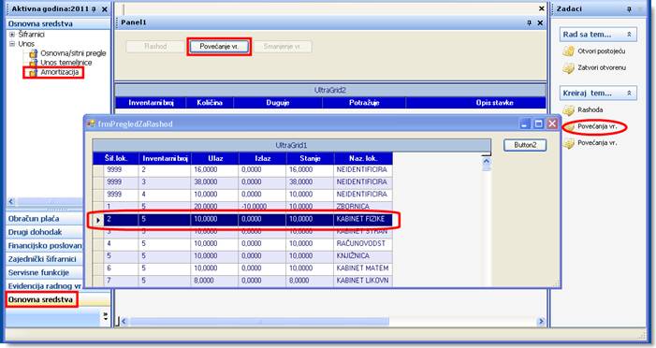Sort UltraGrid1 by Inventarni broj header
The image size is (656, 348).
[165, 158]
